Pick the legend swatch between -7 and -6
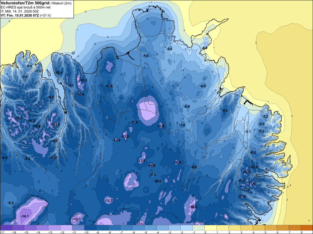Screen dimensions: 313x234 [126, 228]
